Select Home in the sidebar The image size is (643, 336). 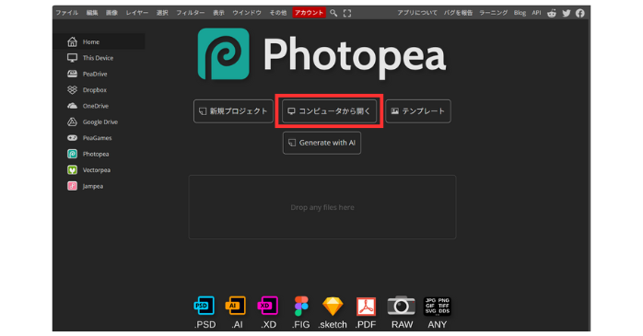pyautogui.click(x=99, y=41)
